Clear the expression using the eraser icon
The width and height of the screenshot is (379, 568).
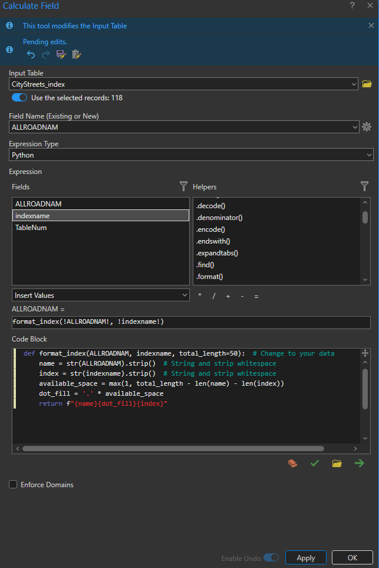(292, 463)
